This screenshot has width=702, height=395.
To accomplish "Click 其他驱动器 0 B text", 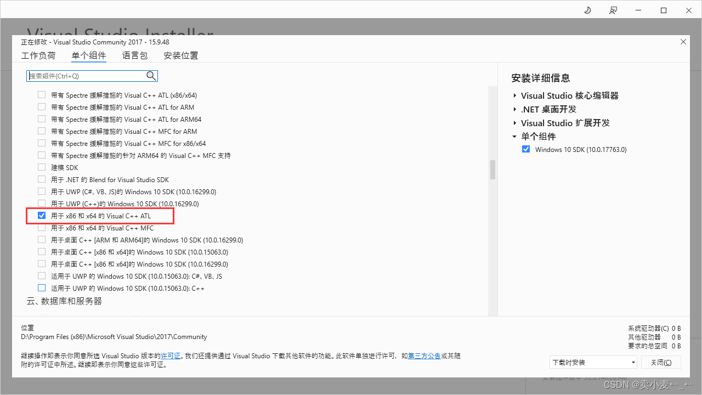I will tap(654, 337).
